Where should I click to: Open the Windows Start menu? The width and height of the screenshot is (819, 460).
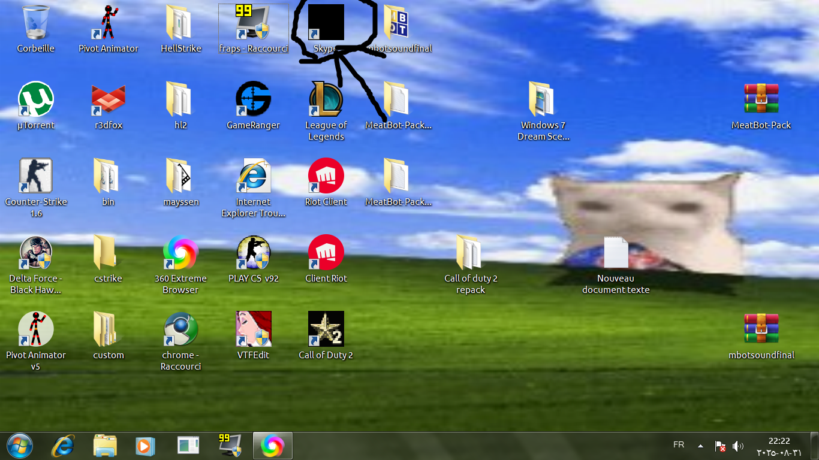click(x=19, y=446)
